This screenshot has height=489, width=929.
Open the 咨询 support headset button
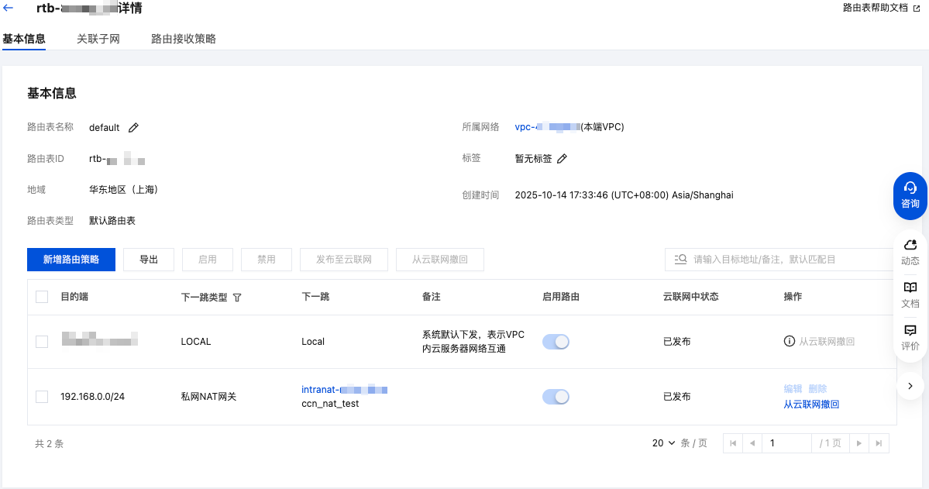click(x=910, y=195)
